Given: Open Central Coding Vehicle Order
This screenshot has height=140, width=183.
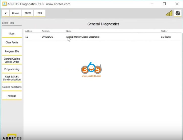Looking at the screenshot, I should pos(12,60).
